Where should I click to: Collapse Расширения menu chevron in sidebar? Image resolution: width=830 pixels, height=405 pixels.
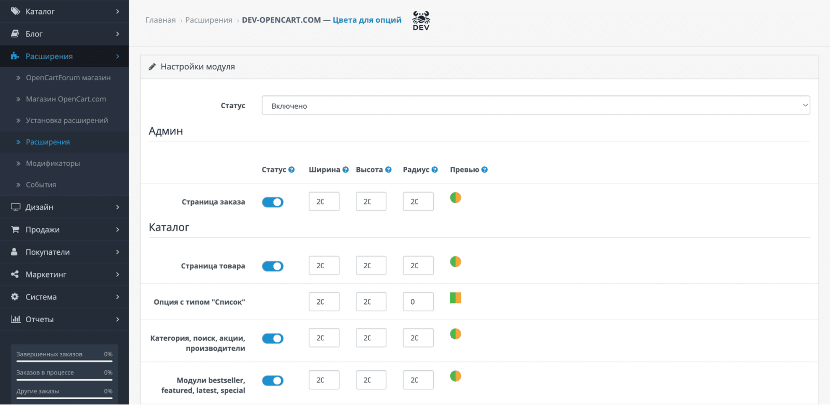pyautogui.click(x=118, y=56)
